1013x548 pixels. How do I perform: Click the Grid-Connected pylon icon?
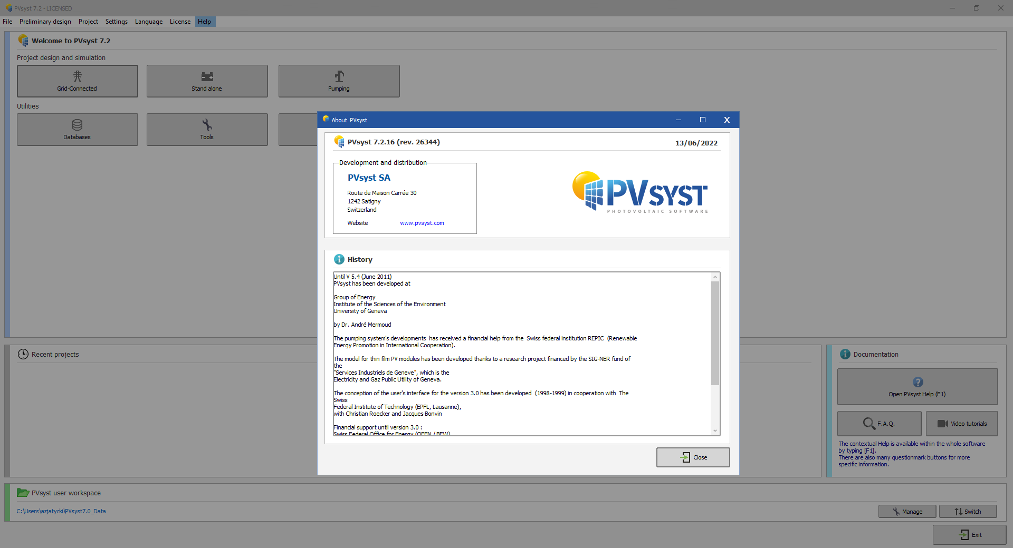click(78, 76)
